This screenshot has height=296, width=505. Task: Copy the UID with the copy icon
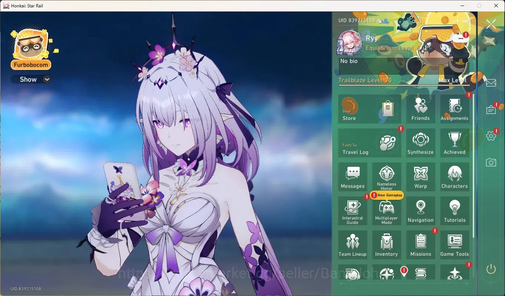379,21
